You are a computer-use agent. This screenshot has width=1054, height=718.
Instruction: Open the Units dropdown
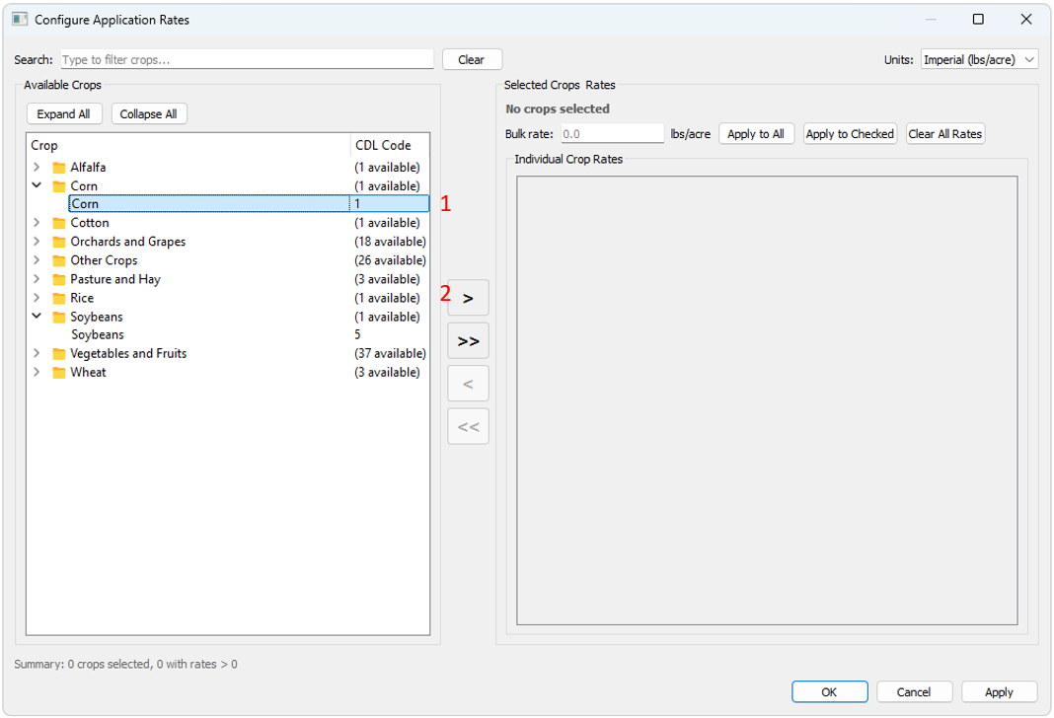click(978, 60)
